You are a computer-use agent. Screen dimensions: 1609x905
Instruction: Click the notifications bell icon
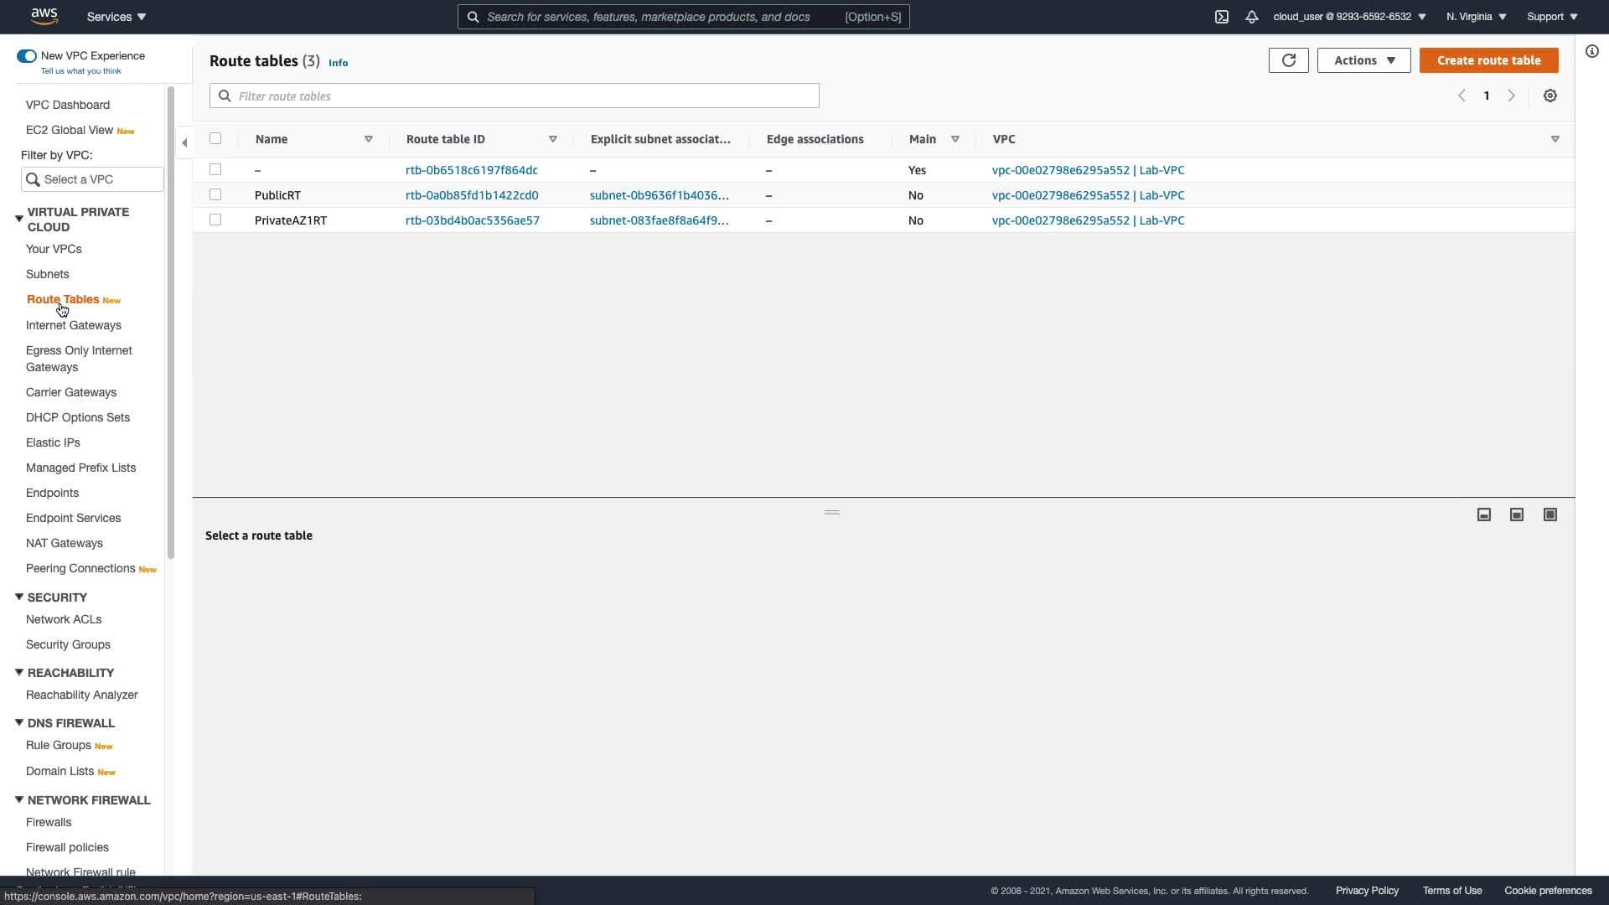point(1252,17)
